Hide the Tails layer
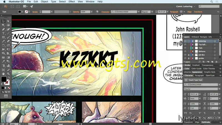This screenshot has width=222, height=125. [x=185, y=48]
